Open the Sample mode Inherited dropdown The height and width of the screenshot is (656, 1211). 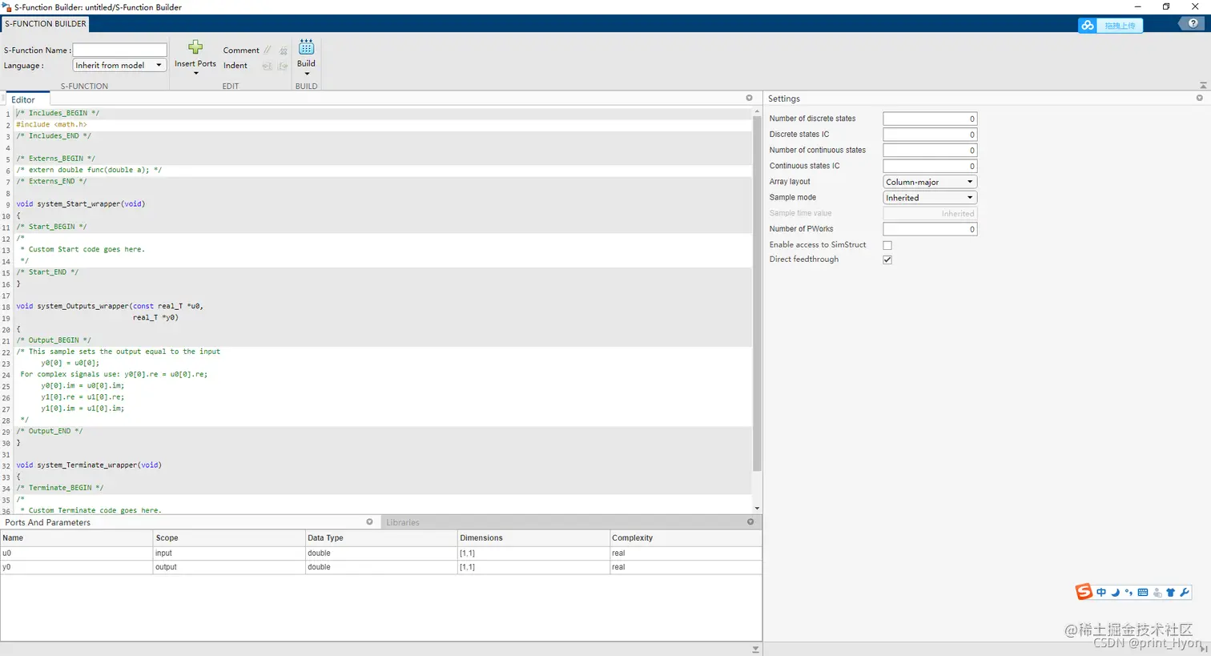click(930, 198)
